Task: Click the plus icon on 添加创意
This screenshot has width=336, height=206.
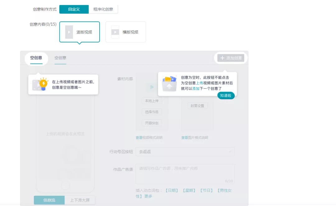Action: 222,58
